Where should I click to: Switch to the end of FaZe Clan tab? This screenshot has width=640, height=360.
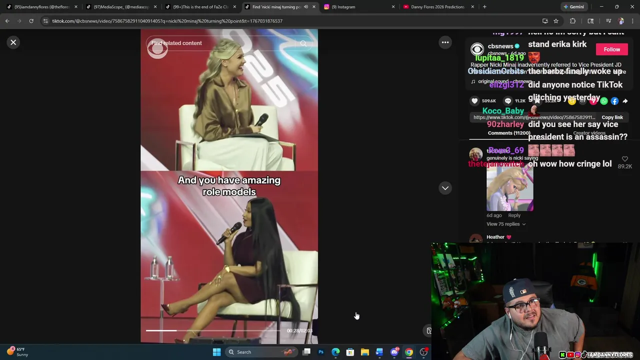tap(200, 7)
